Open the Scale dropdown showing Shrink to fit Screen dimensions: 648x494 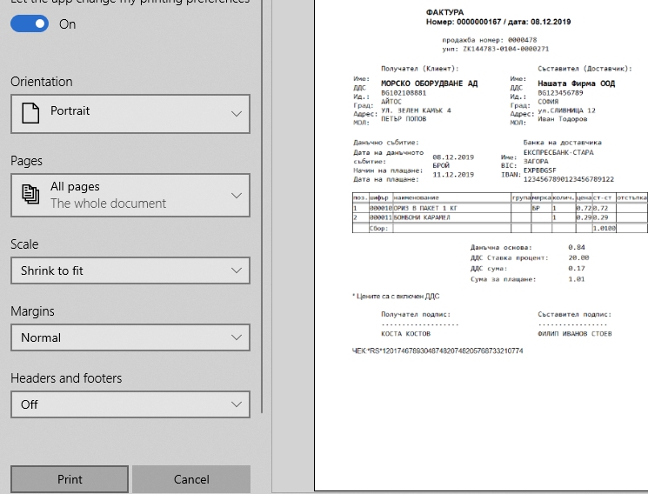coord(130,270)
